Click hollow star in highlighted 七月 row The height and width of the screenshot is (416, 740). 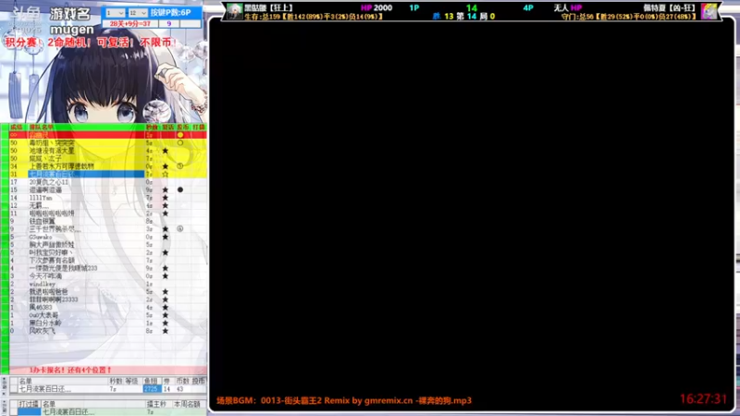point(166,174)
